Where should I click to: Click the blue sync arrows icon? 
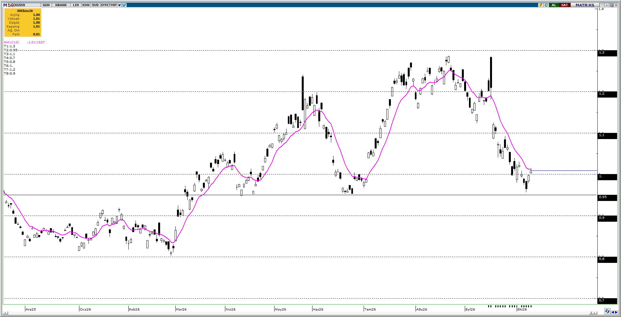tap(607, 311)
